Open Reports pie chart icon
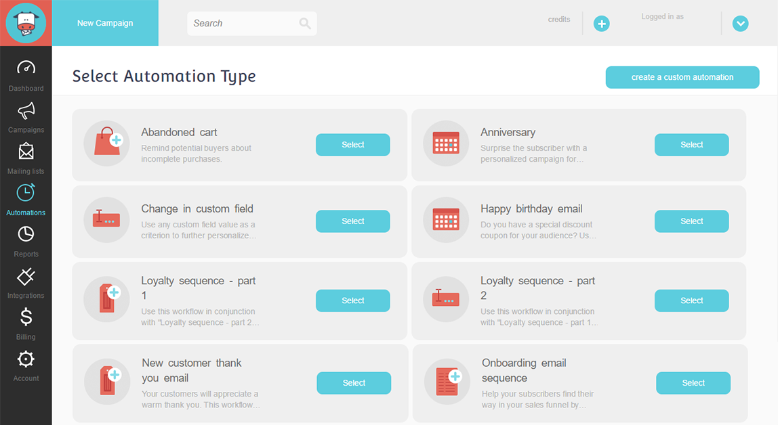Screen dimensions: 778x425 coord(26,234)
